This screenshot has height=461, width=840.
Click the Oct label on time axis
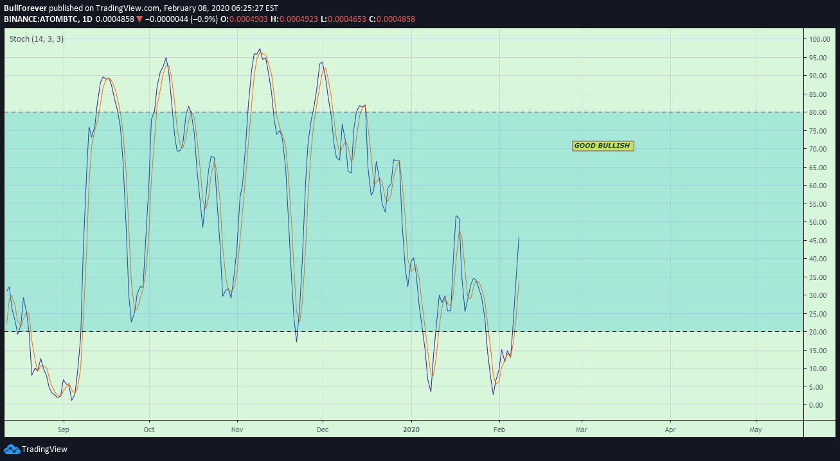pos(149,429)
